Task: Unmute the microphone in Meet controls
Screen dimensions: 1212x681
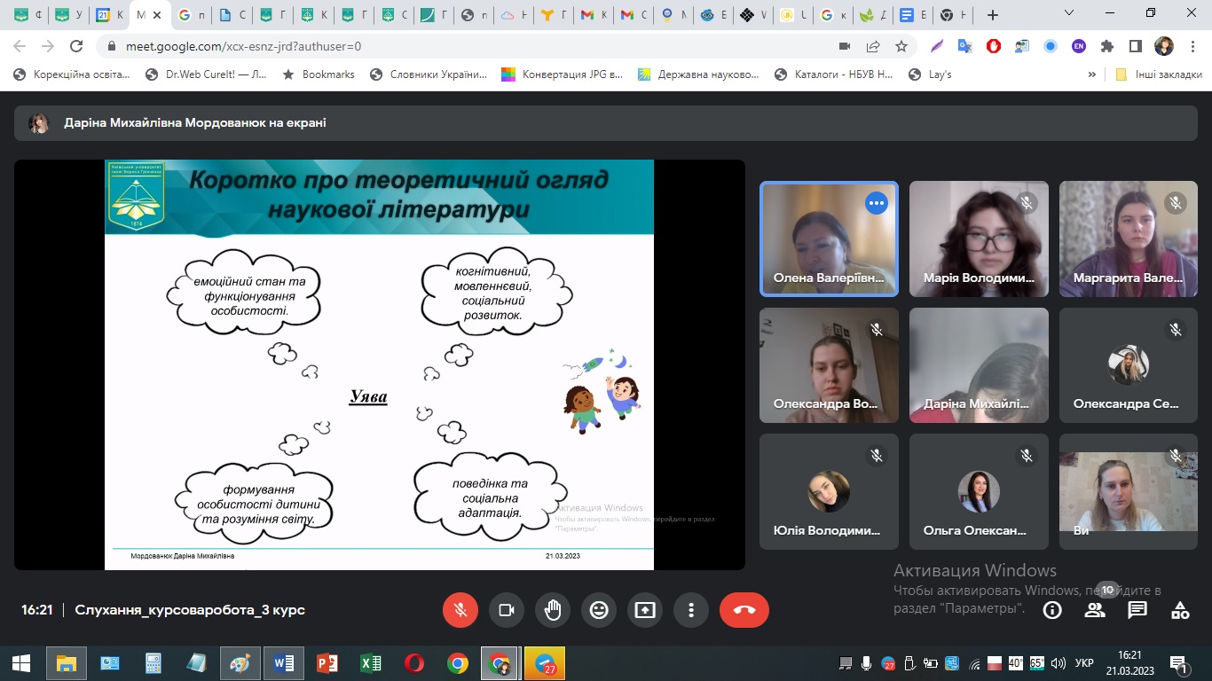Action: tap(460, 610)
